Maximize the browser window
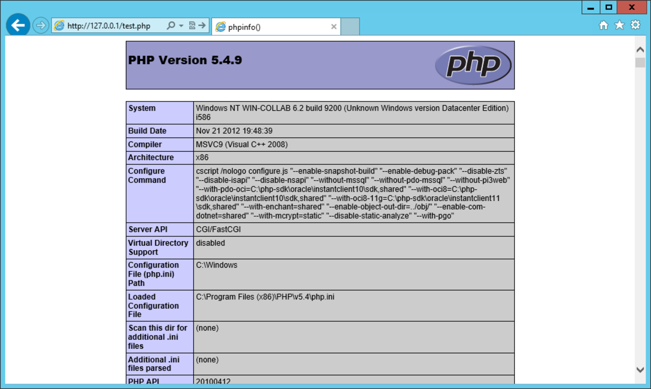This screenshot has width=651, height=389. (x=609, y=7)
